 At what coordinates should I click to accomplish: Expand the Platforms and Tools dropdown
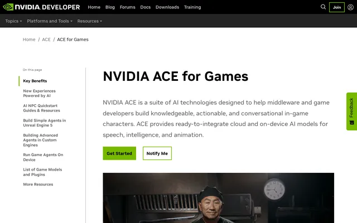pyautogui.click(x=50, y=21)
